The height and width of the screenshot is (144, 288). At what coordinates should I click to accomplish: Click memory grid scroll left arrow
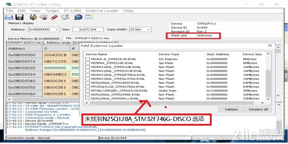click(10, 99)
